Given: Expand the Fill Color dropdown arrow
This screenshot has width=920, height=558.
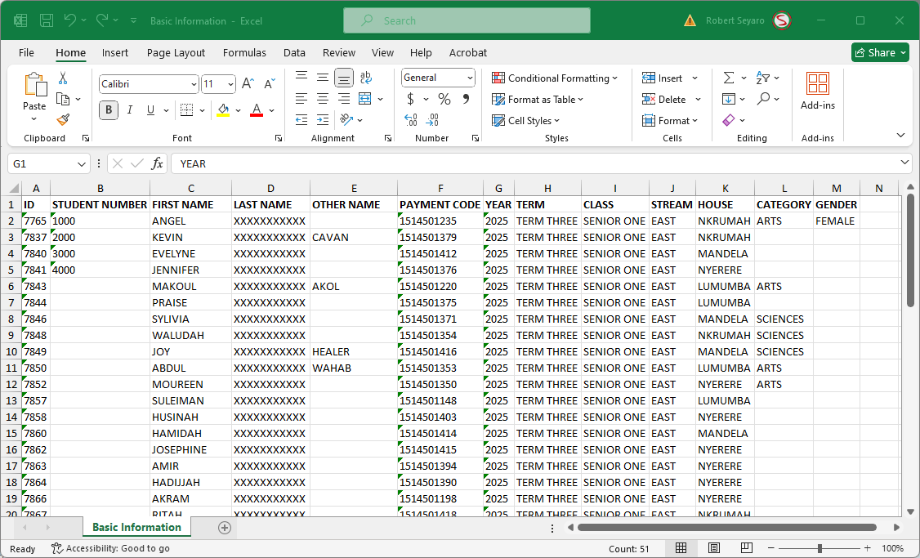Looking at the screenshot, I should (x=239, y=109).
